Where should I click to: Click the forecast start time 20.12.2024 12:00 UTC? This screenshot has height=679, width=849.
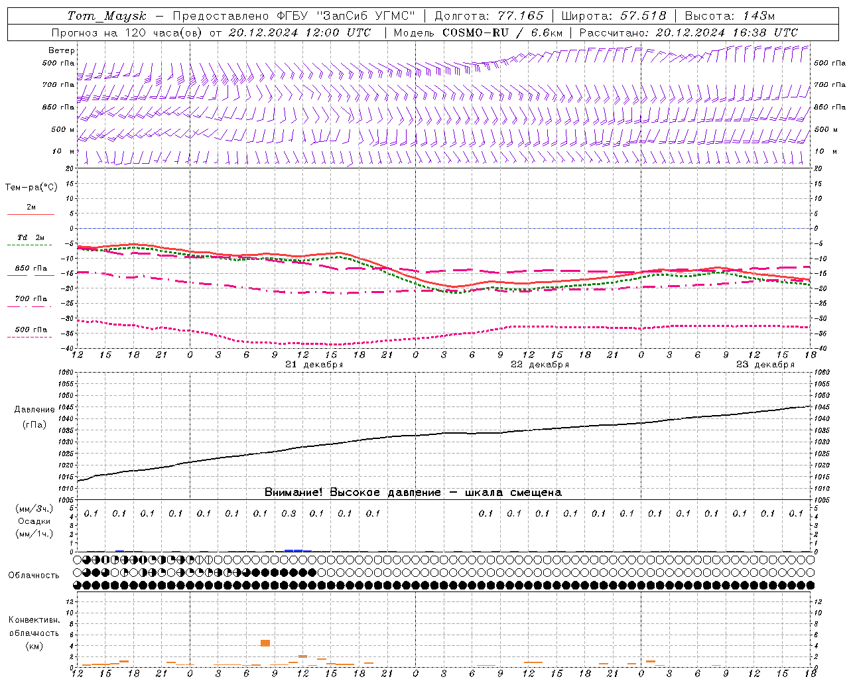click(299, 32)
